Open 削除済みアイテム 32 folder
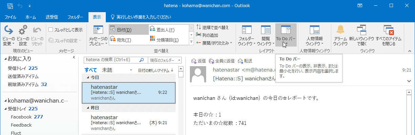This screenshot has width=415, height=135. pyautogui.click(x=27, y=84)
